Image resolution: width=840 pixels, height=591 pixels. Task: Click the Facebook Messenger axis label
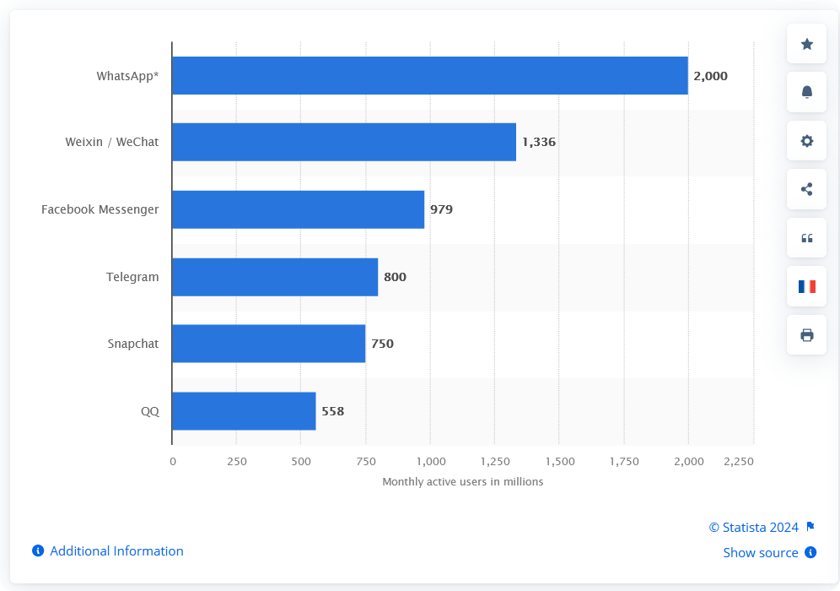[x=100, y=209]
